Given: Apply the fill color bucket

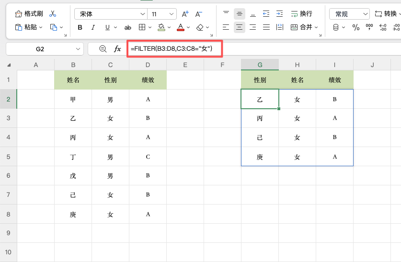Looking at the screenshot, I should 161,27.
